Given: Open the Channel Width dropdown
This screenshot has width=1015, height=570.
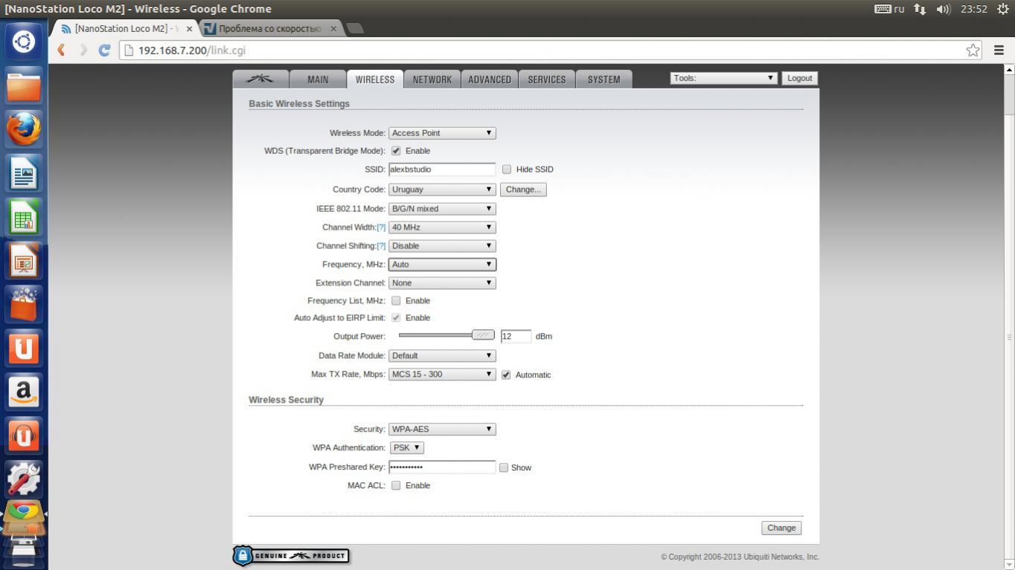Looking at the screenshot, I should click(x=442, y=227).
